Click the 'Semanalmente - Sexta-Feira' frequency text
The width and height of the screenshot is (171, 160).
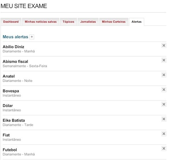click(x=25, y=66)
